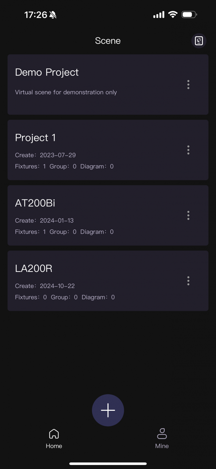Switch to the Home tab label

coord(54,446)
